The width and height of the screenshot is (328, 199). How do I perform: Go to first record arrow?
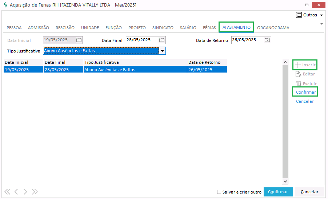[7, 192]
